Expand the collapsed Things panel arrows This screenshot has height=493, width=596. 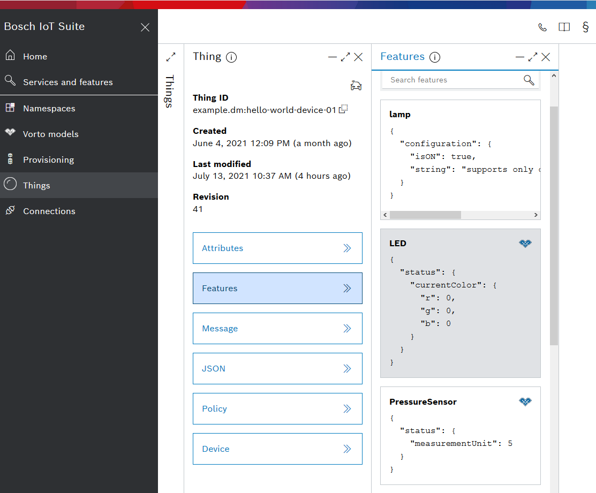click(171, 57)
